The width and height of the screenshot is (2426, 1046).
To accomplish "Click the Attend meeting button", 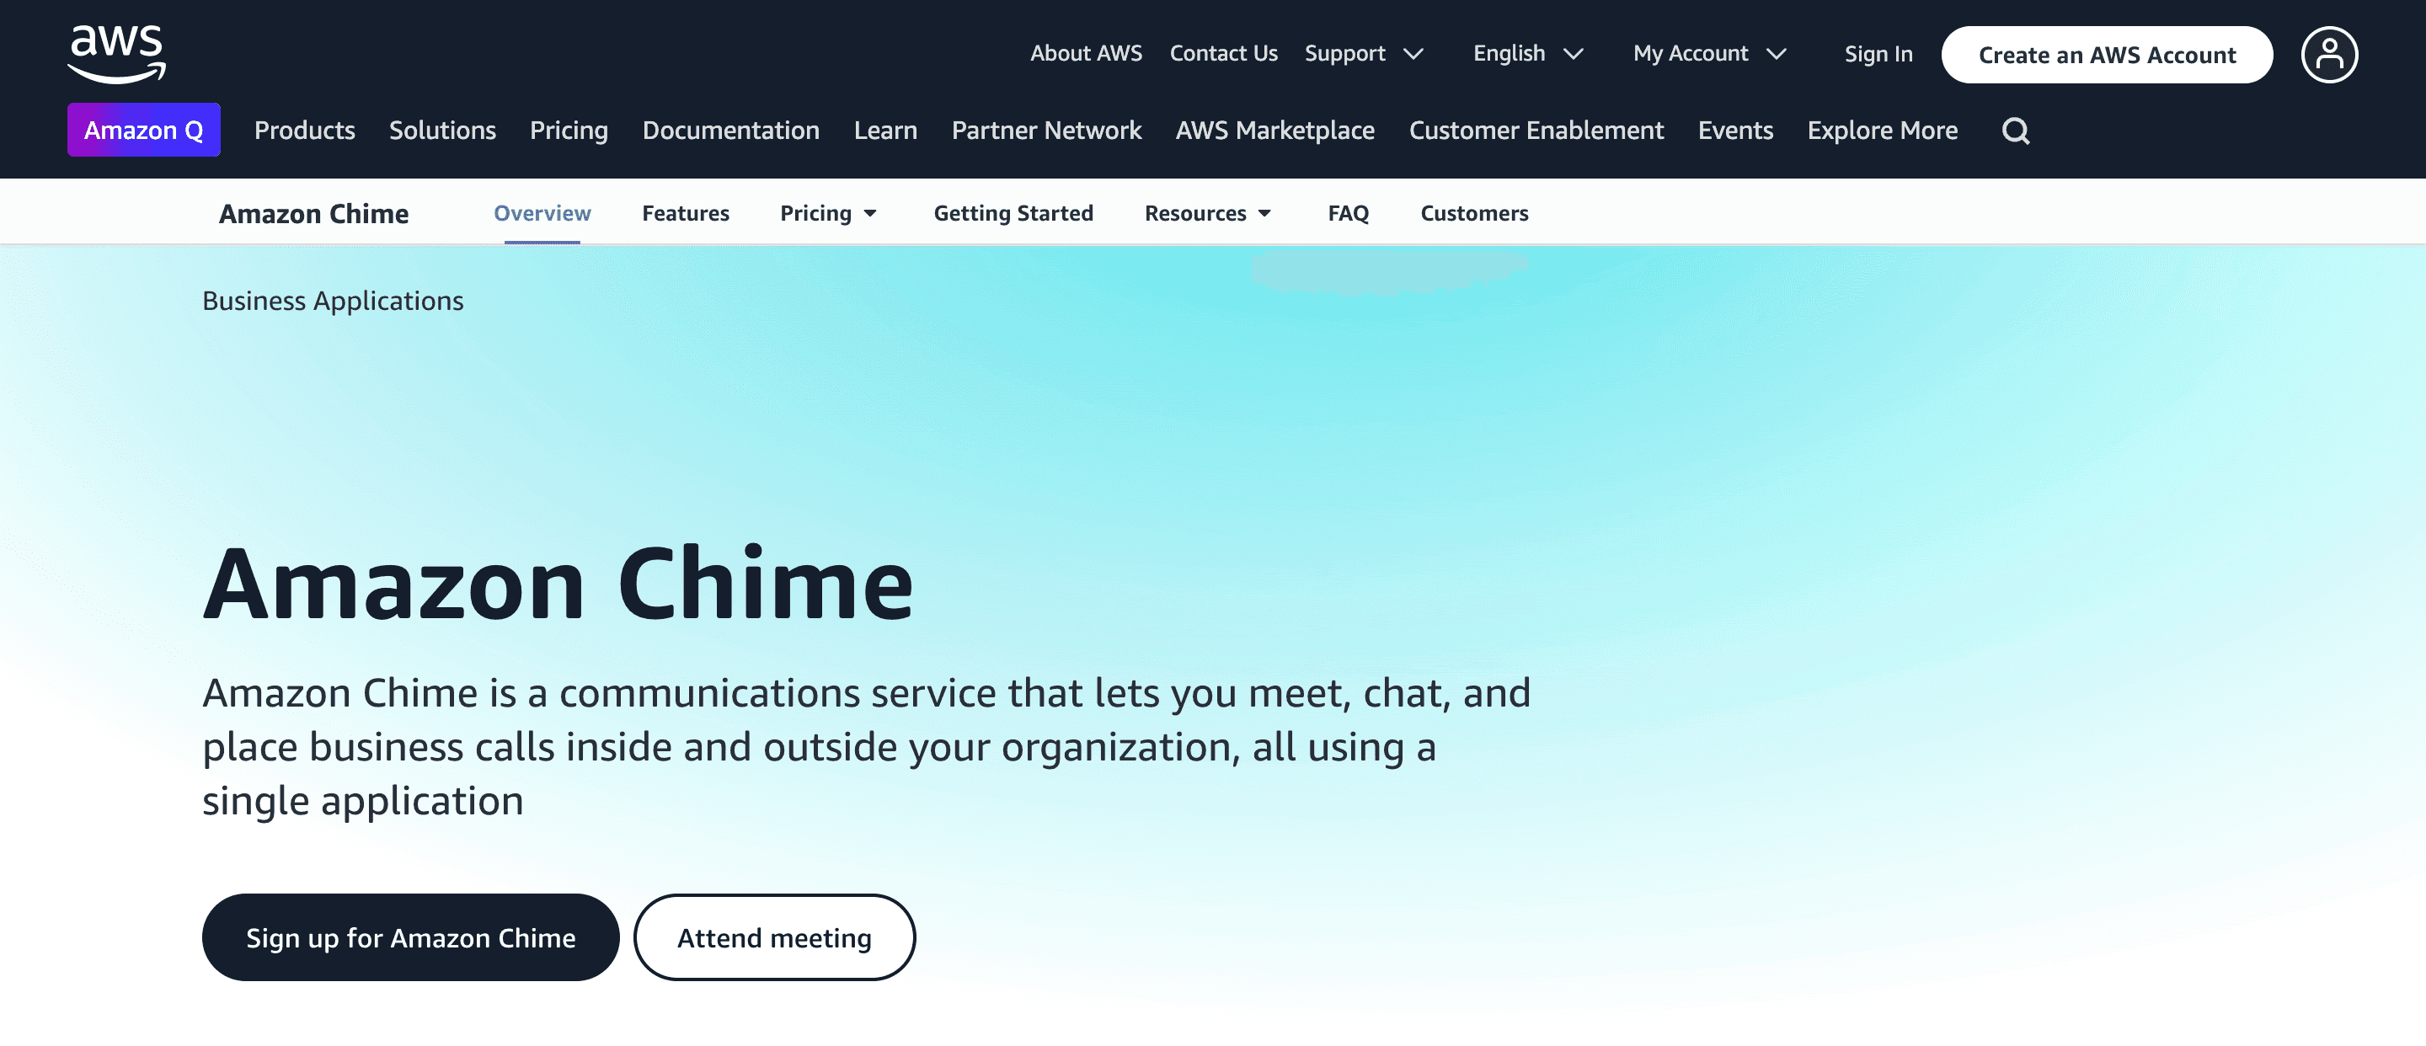I will (774, 937).
